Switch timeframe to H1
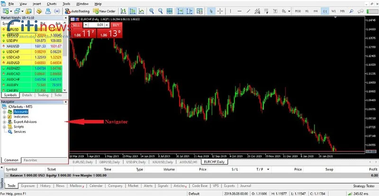 [x=307, y=11]
